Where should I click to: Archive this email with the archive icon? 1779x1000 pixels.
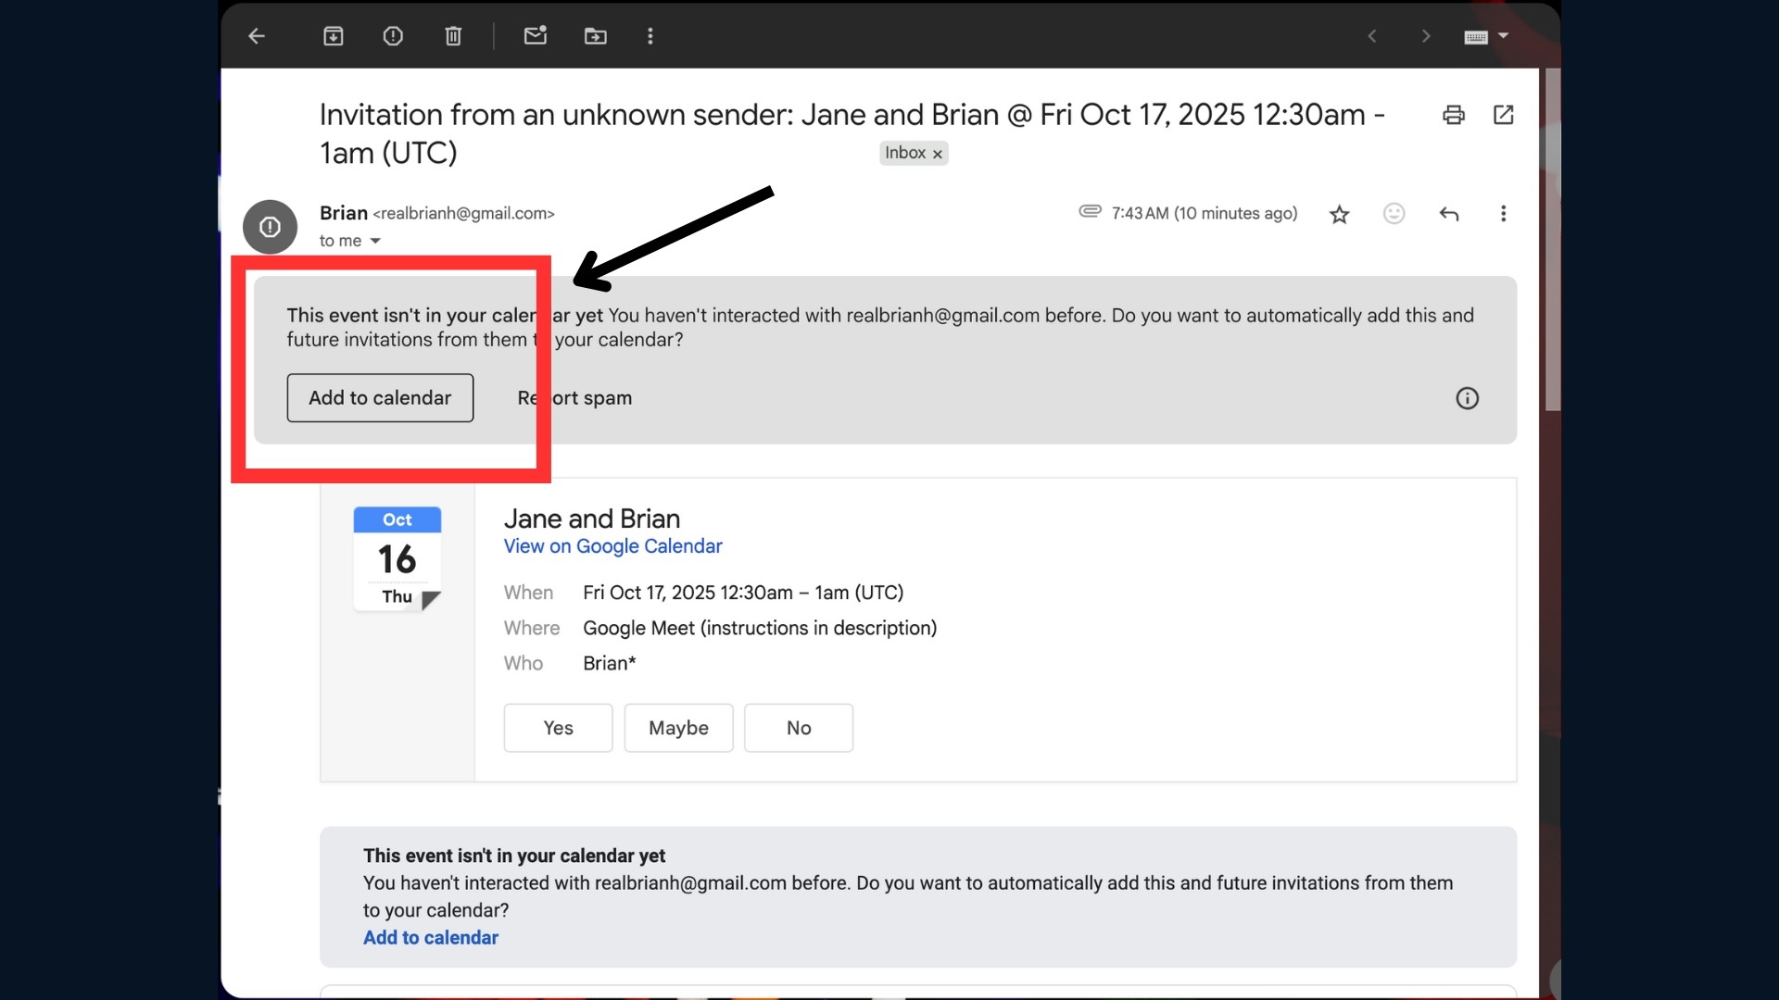tap(333, 36)
